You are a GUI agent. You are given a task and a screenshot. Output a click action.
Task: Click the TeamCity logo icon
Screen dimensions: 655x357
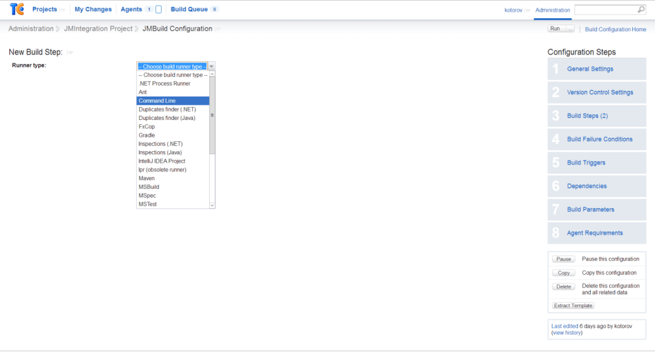(17, 9)
